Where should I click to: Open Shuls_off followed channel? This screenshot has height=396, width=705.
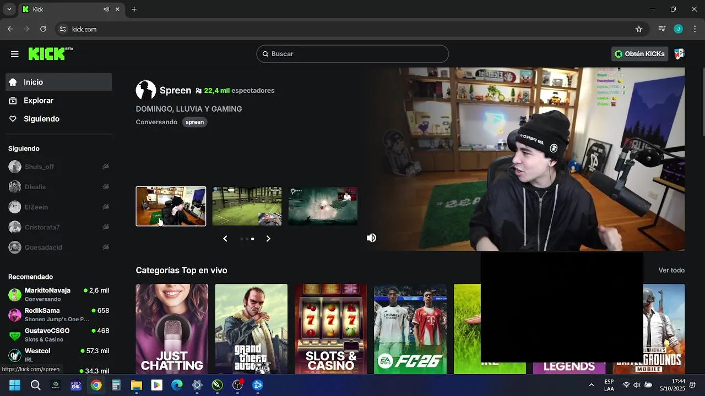(59, 167)
